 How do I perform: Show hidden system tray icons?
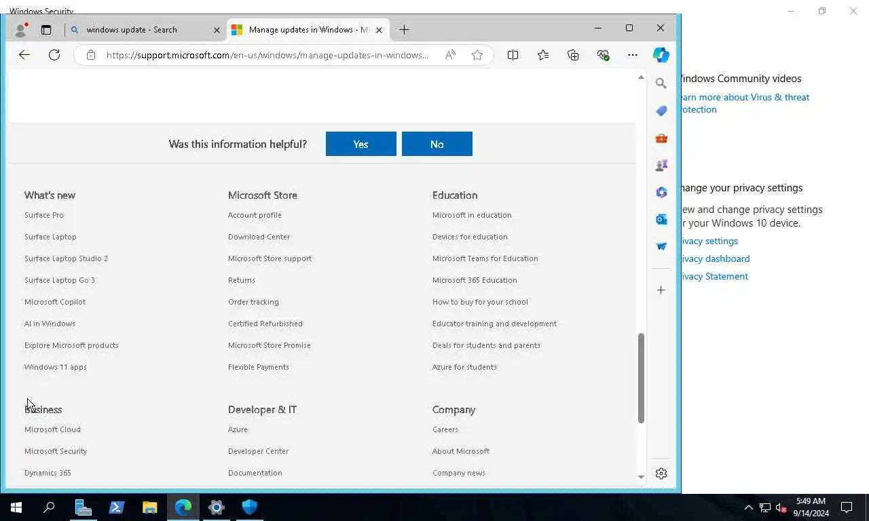coord(749,507)
